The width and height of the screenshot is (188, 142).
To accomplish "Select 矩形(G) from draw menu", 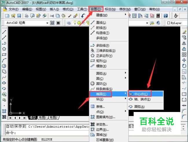I will point(108,61).
